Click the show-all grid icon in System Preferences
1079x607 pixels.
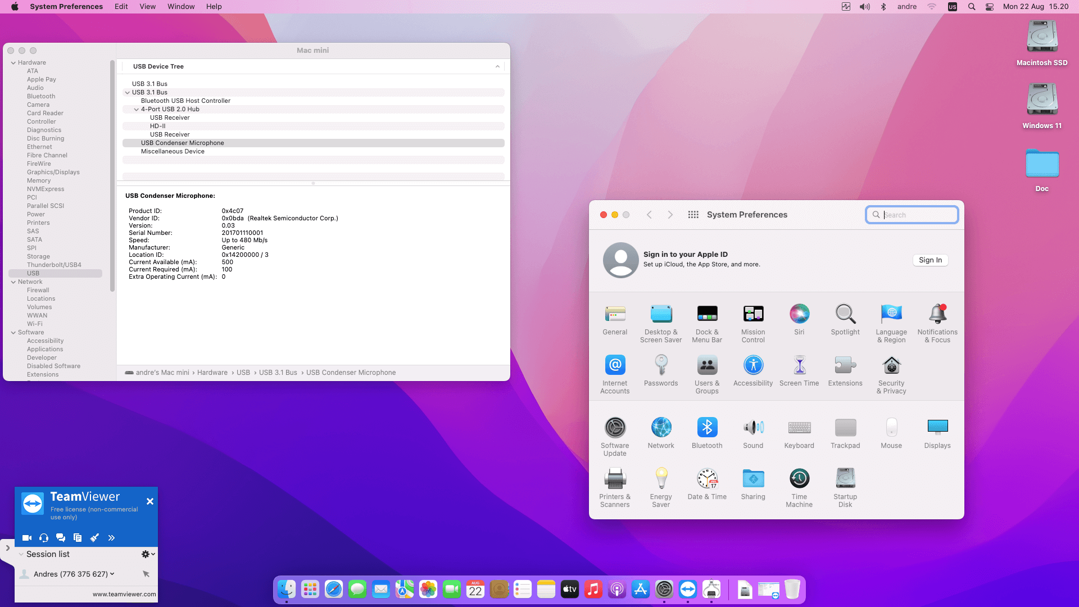pos(693,215)
